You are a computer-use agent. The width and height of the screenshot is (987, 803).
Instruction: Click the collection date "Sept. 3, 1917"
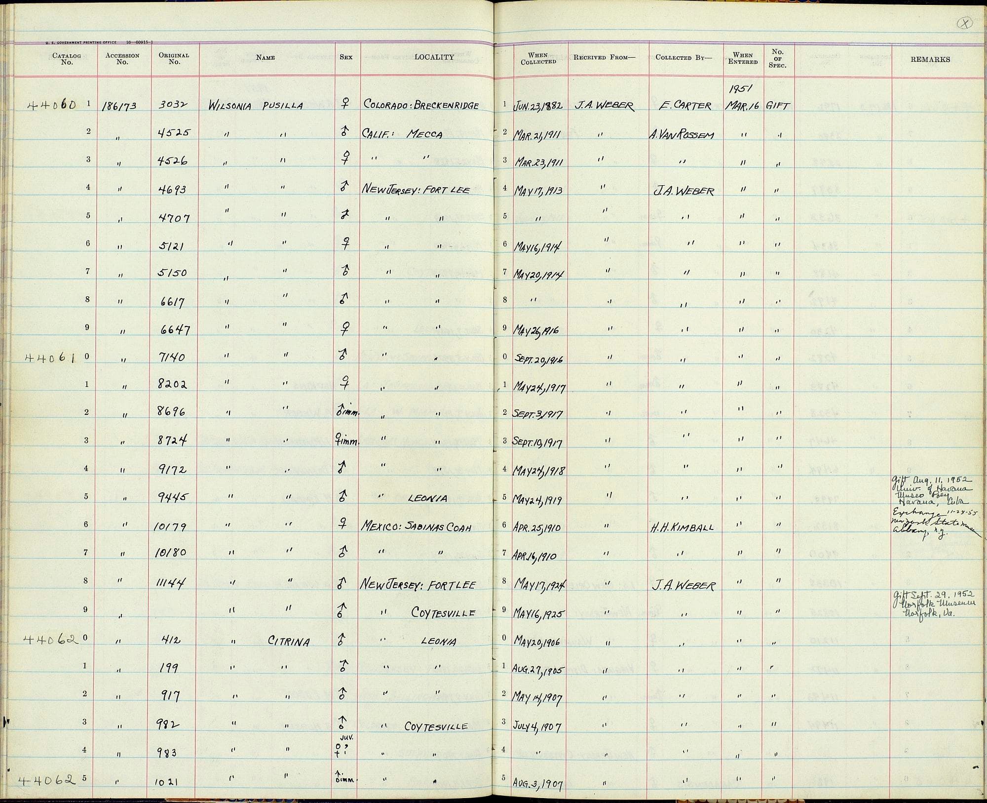(537, 414)
